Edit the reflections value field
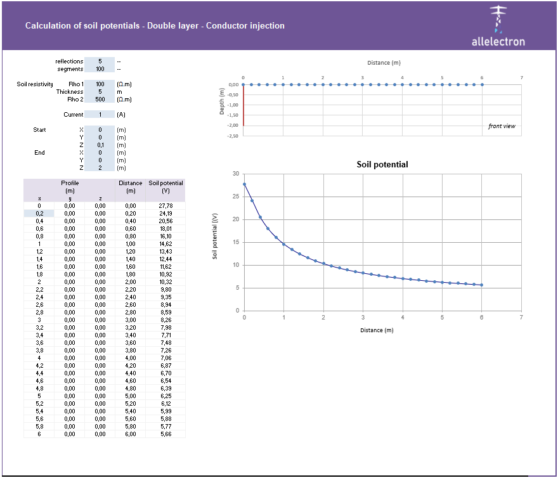This screenshot has height=478, width=558. coord(101,61)
